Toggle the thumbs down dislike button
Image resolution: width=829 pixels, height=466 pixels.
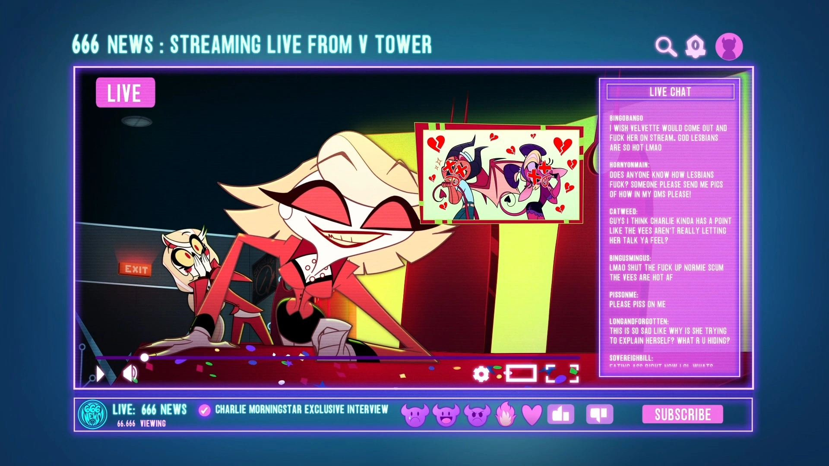point(599,415)
